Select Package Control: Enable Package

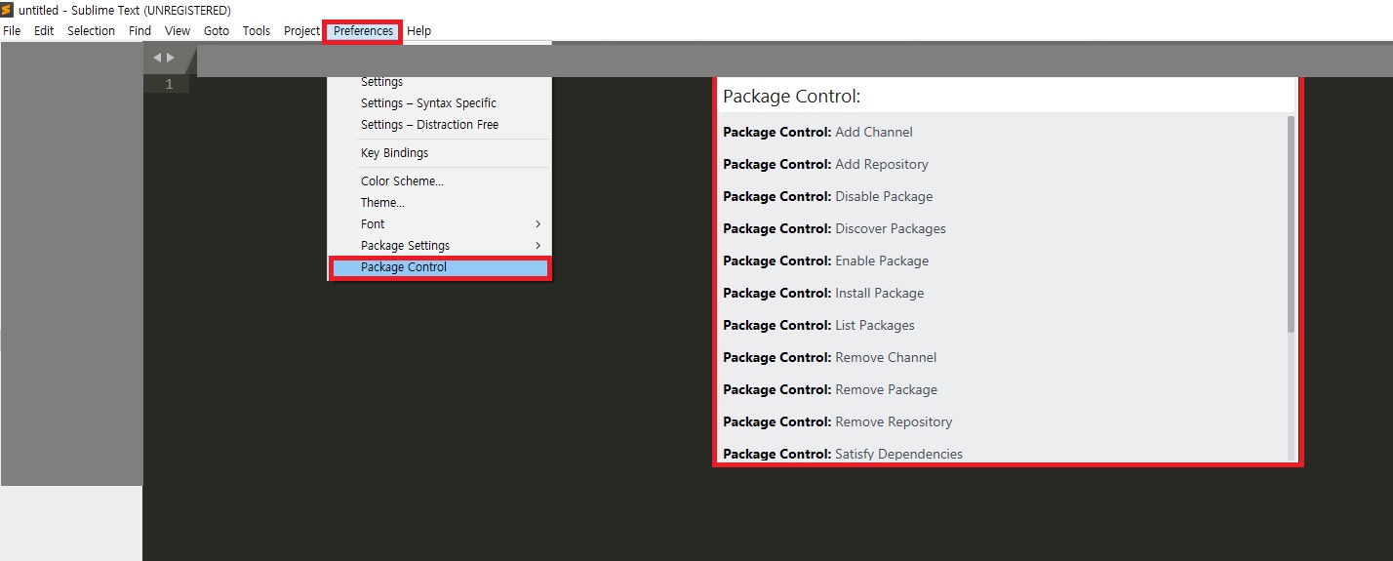[x=1002, y=260]
